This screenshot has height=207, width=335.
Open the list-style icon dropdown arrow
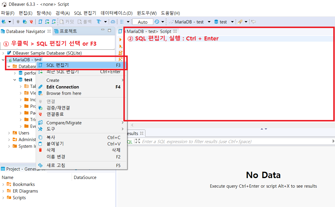pyautogui.click(x=128, y=22)
